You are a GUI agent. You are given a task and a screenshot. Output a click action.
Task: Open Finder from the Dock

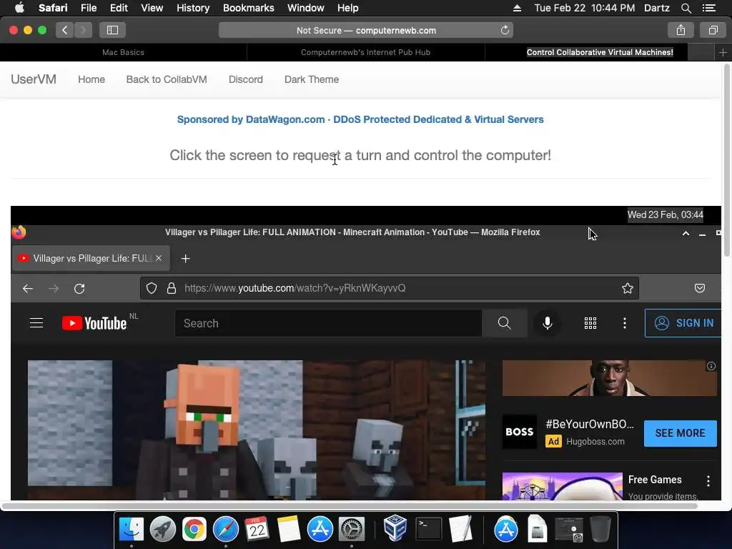[132, 530]
